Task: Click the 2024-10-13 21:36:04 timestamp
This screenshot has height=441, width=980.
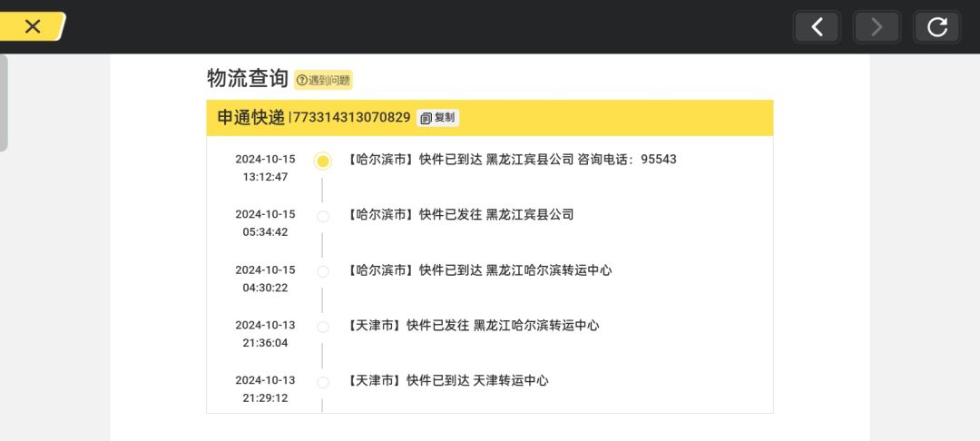Action: 265,334
